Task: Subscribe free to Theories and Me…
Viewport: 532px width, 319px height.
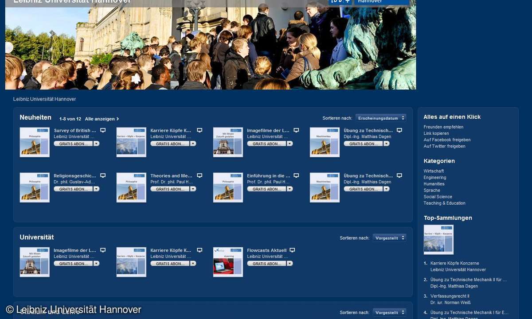Action: [170, 189]
